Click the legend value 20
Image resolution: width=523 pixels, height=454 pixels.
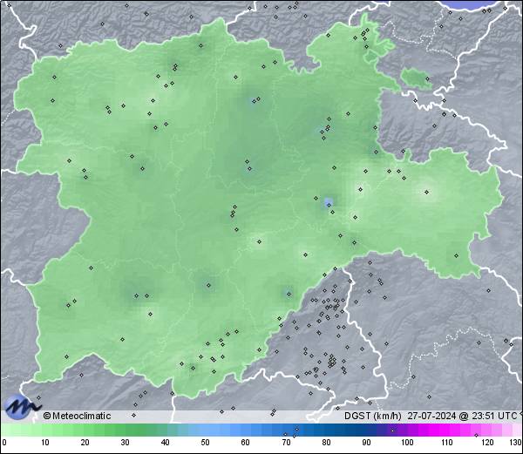click(85, 443)
